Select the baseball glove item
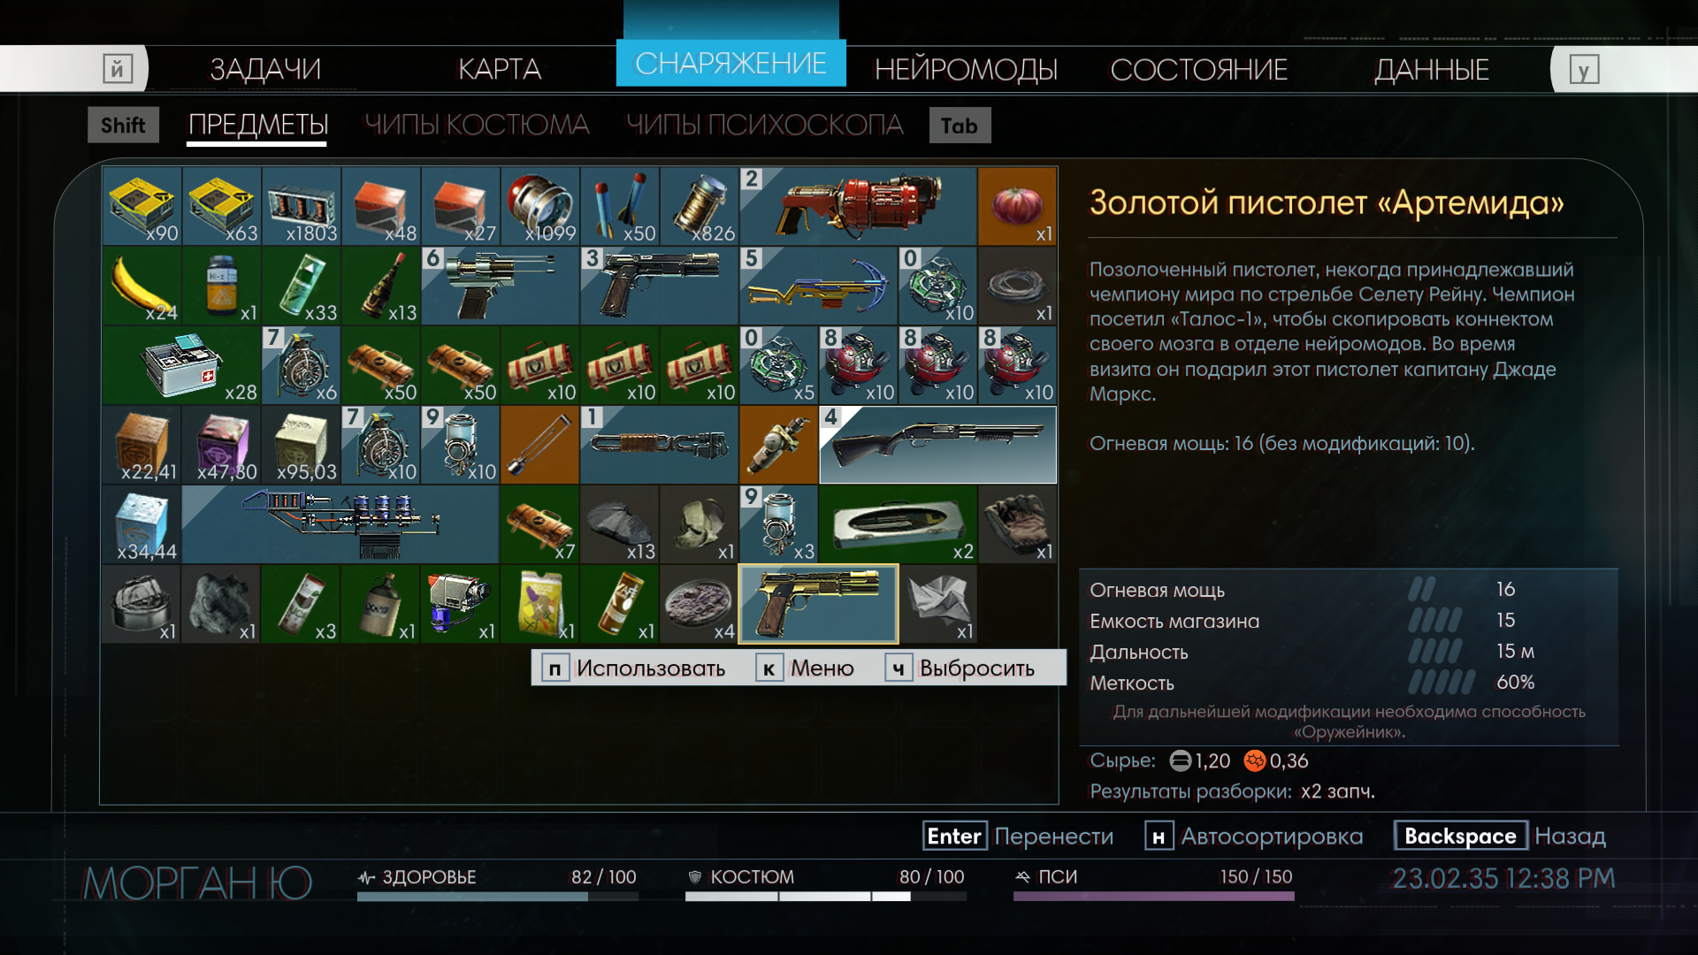Viewport: 1698px width, 955px height. [1017, 524]
